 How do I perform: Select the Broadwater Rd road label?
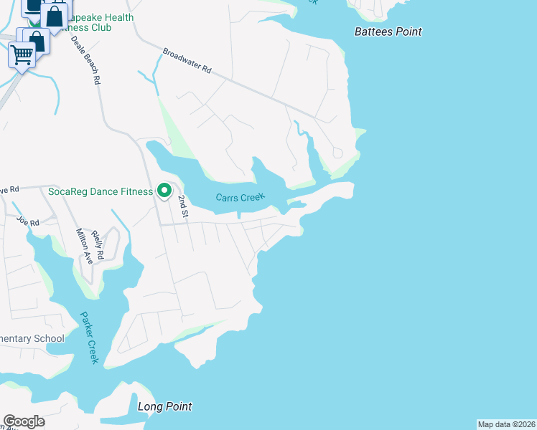[187, 60]
